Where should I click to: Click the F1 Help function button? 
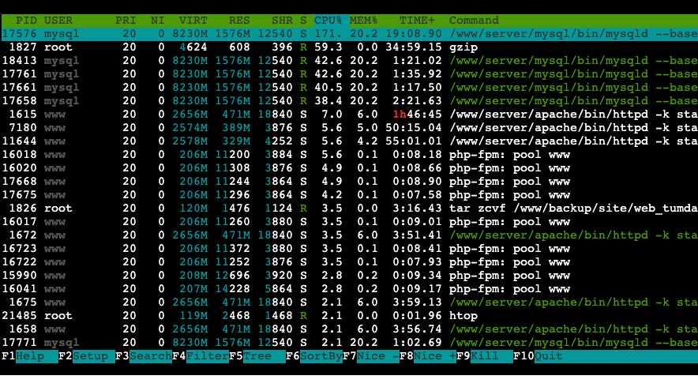pos(30,356)
